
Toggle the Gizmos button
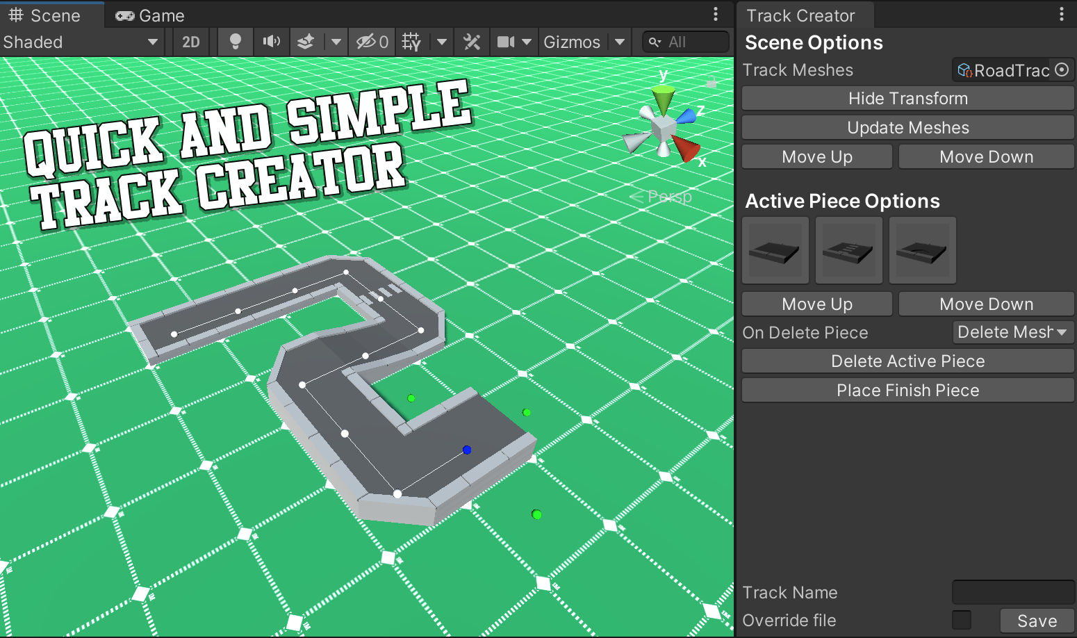tap(572, 42)
